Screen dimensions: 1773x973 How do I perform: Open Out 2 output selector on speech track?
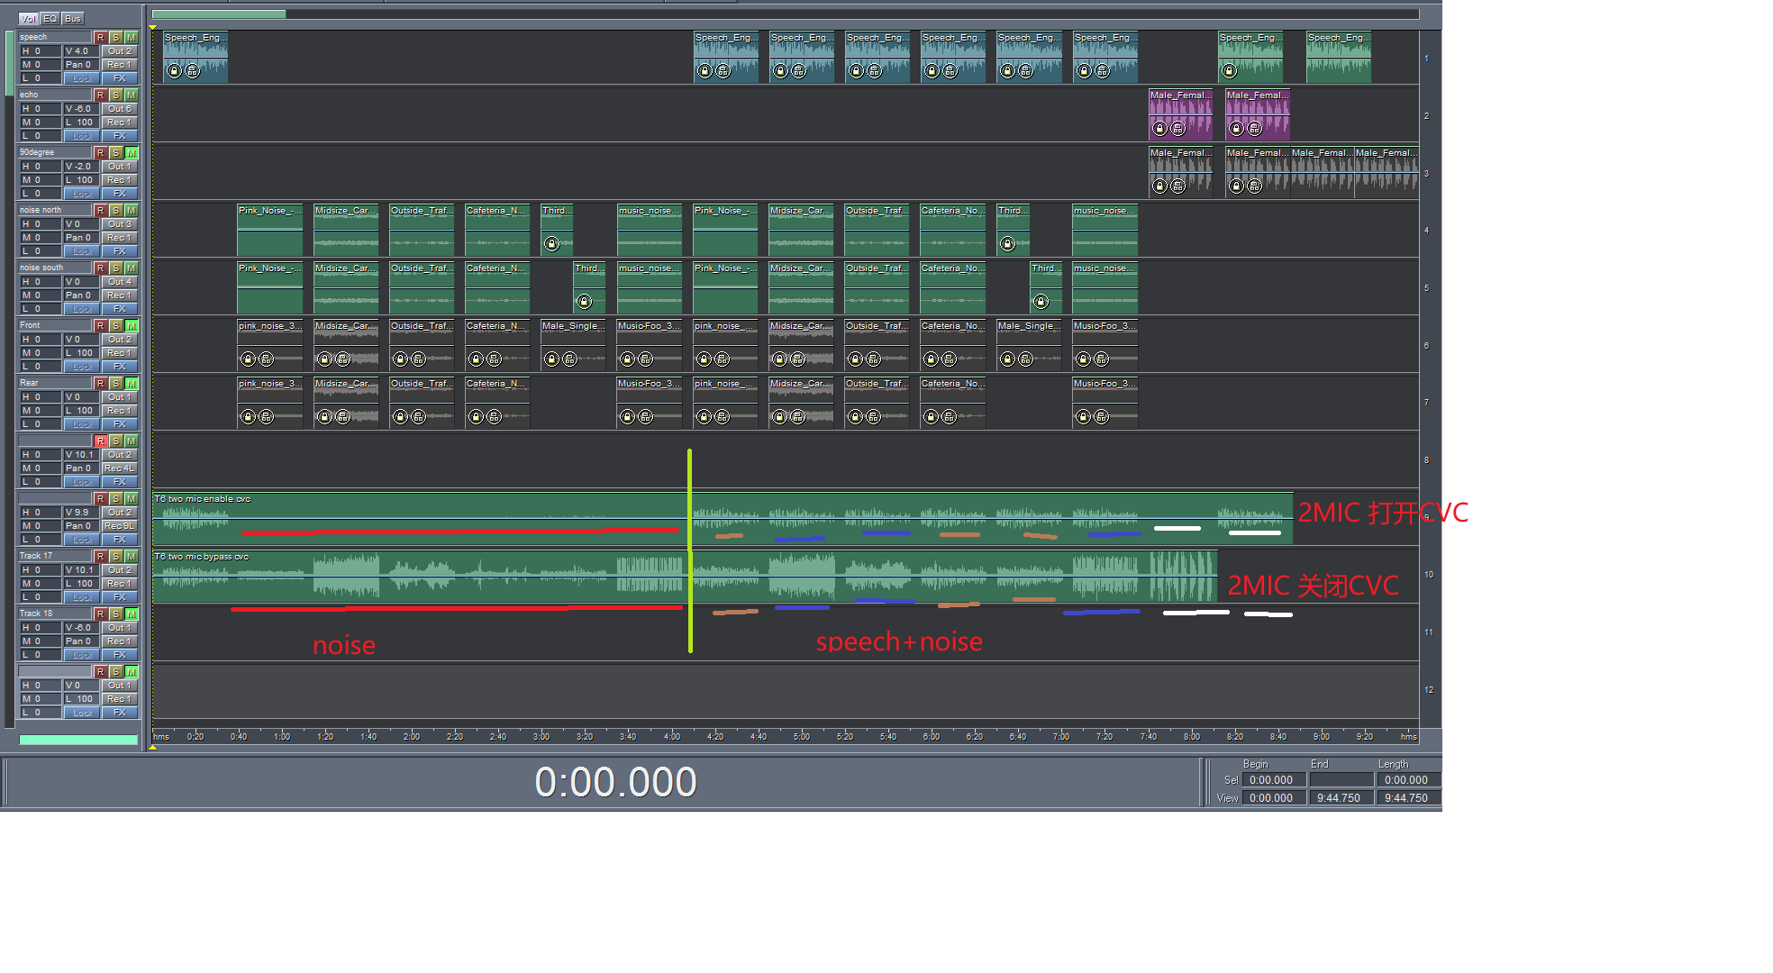pyautogui.click(x=119, y=50)
